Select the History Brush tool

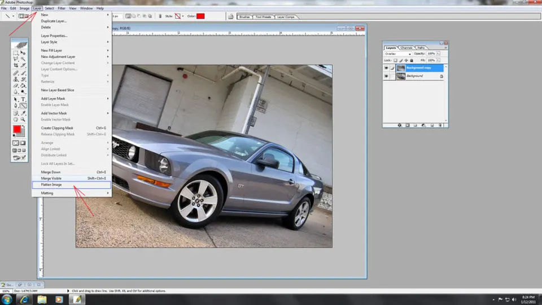23,79
